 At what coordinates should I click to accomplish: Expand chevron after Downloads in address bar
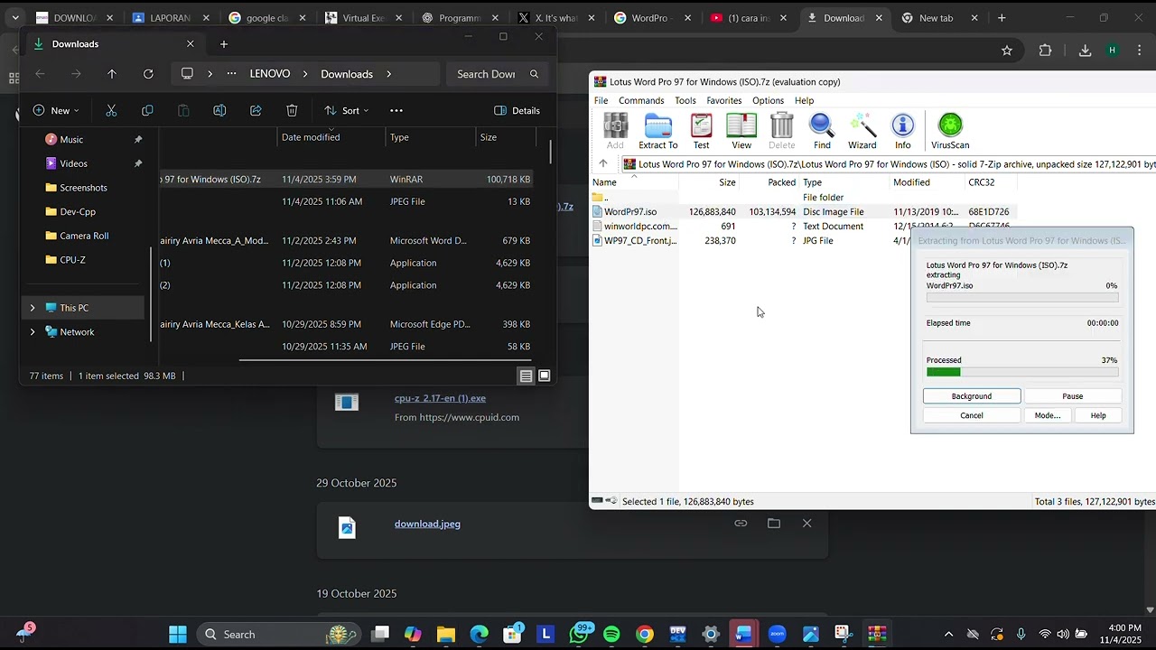click(x=388, y=74)
